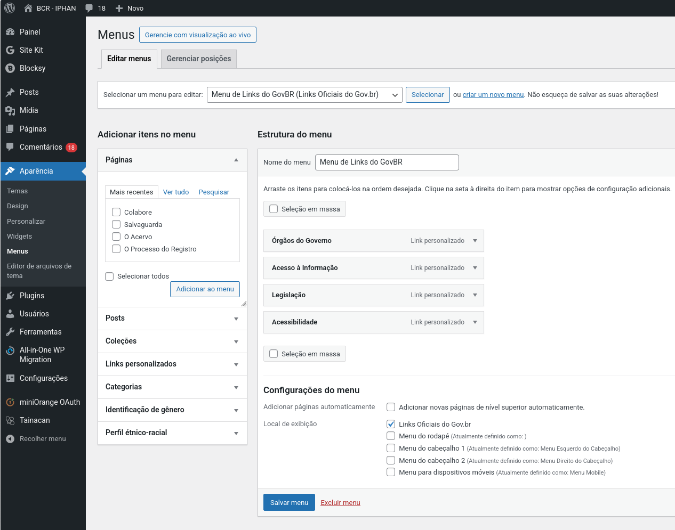Click the Posts pin icon
Image resolution: width=675 pixels, height=530 pixels.
[10, 92]
